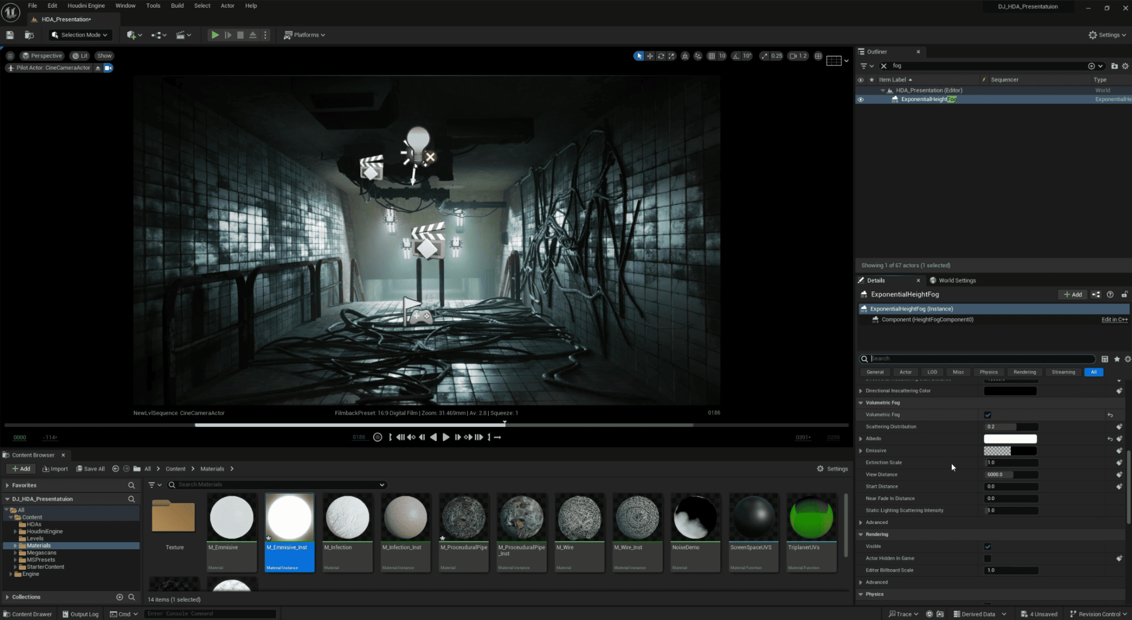Click the Rendering filter button in Details
The height and width of the screenshot is (620, 1132).
click(x=1024, y=372)
